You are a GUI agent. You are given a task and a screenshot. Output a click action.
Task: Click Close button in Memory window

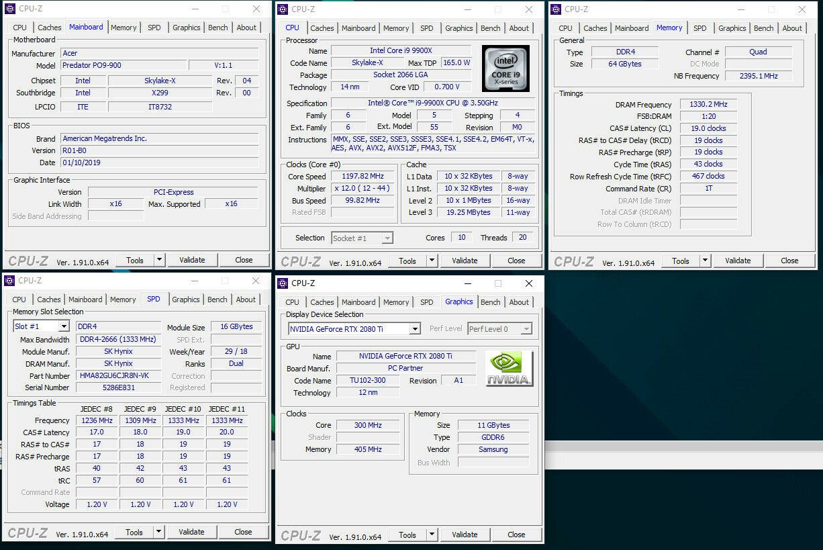click(789, 261)
